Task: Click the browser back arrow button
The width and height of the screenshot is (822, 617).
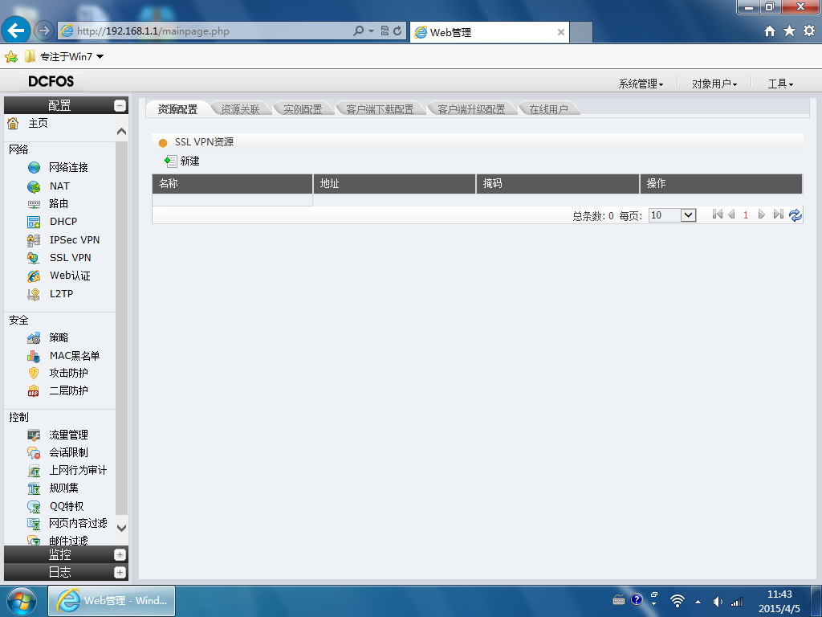Action: pyautogui.click(x=16, y=31)
